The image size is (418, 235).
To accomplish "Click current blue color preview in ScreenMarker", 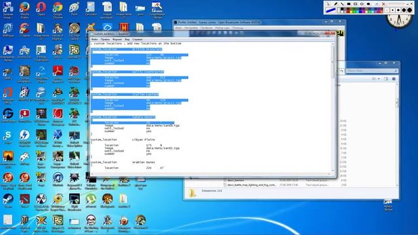I will (330, 10).
